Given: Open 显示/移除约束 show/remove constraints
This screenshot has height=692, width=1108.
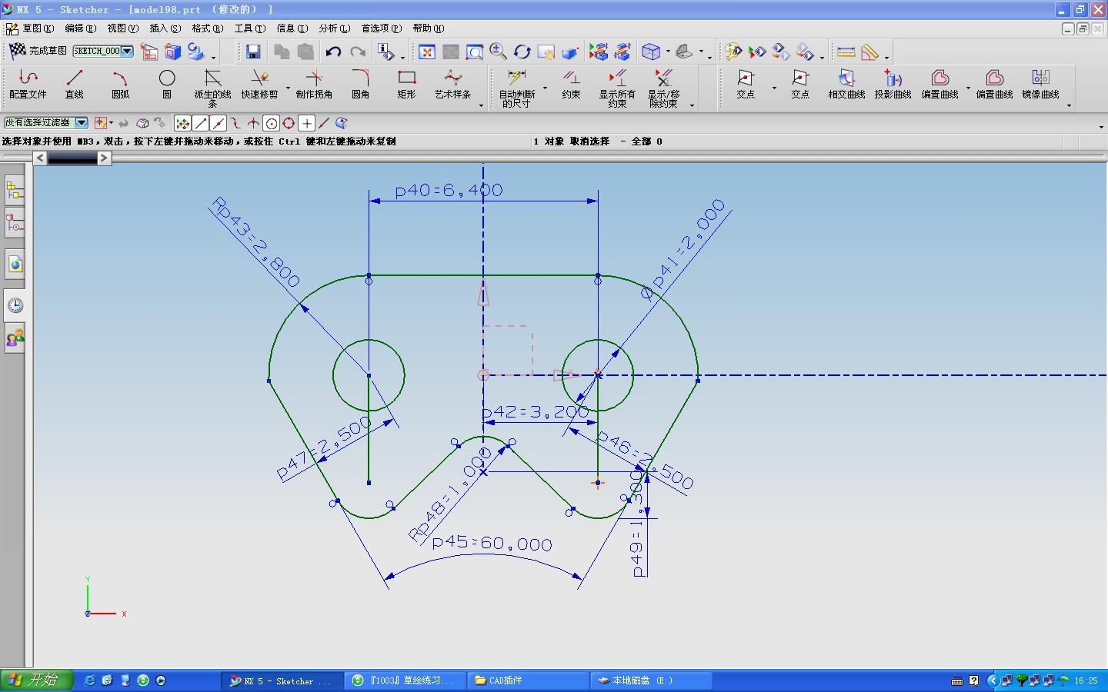Looking at the screenshot, I should tap(663, 88).
